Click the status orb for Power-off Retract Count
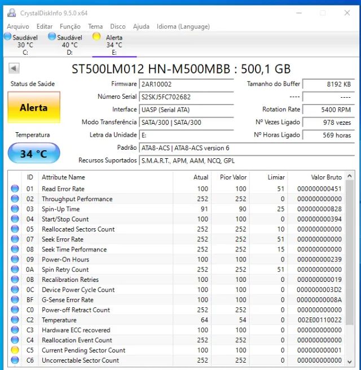Screen dimensions: 361x370 15,310
